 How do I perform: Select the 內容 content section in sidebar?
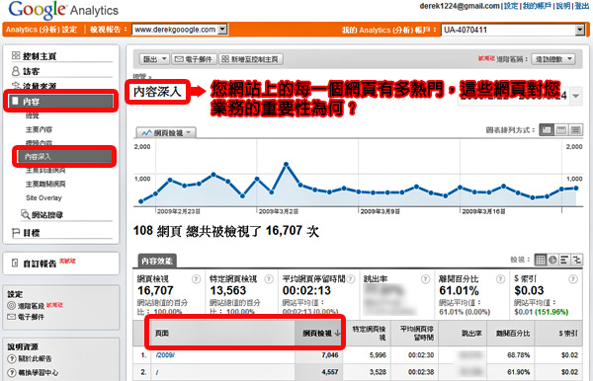pyautogui.click(x=61, y=102)
